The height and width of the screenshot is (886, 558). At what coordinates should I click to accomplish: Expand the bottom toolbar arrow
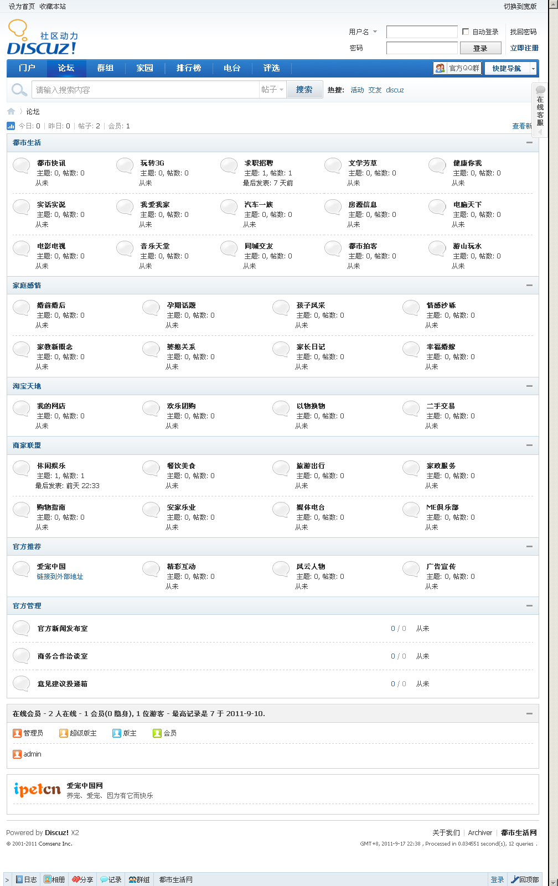pos(7,879)
